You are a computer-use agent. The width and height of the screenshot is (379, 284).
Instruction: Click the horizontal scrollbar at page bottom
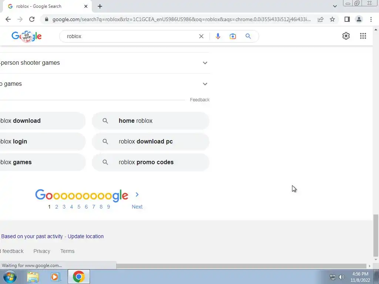pos(242,266)
